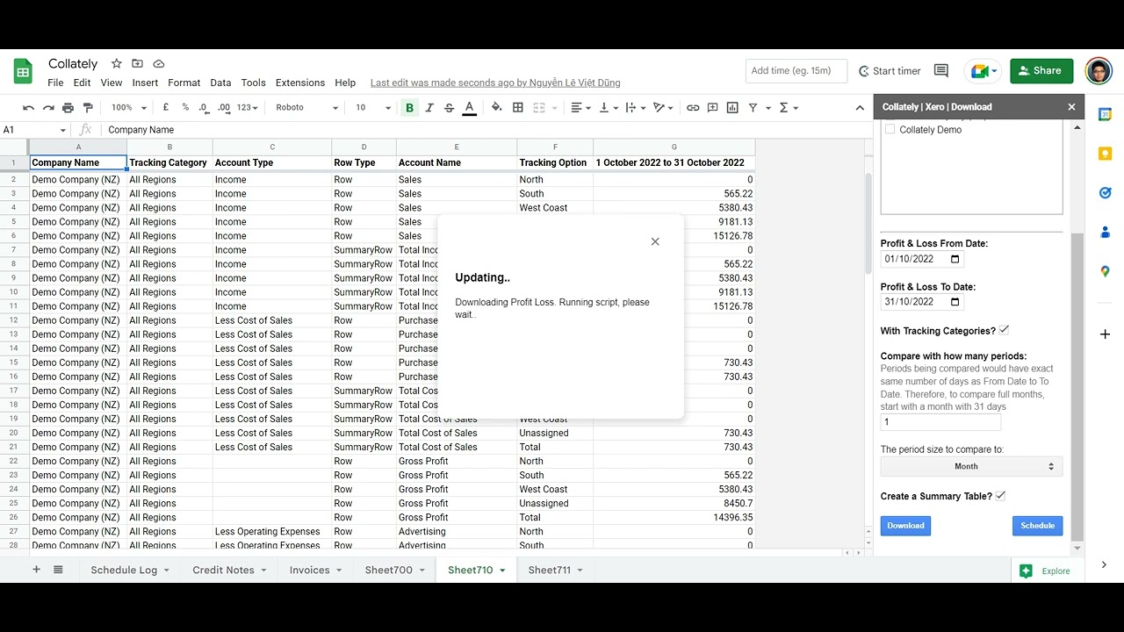1124x632 pixels.
Task: Decrease decimal places in toolbar
Action: coord(204,107)
